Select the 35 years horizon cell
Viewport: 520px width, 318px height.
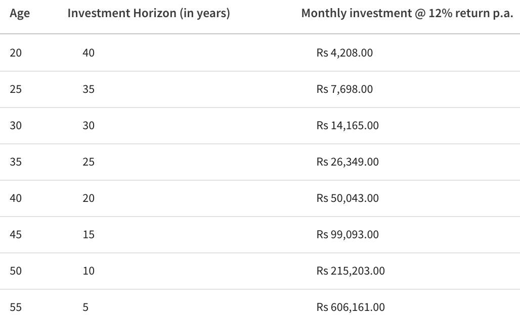(89, 89)
